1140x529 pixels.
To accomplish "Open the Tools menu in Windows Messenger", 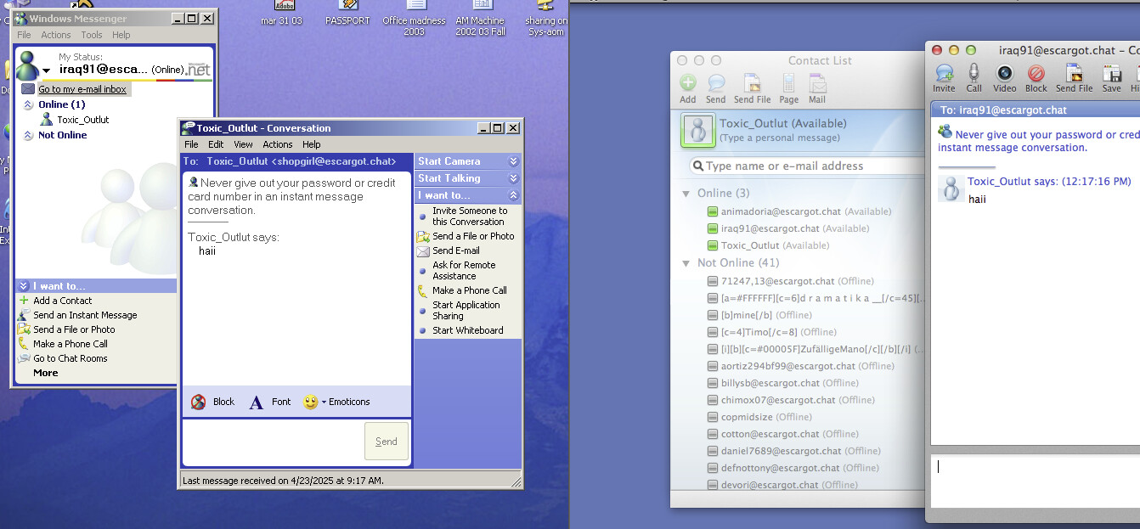I will 92,35.
